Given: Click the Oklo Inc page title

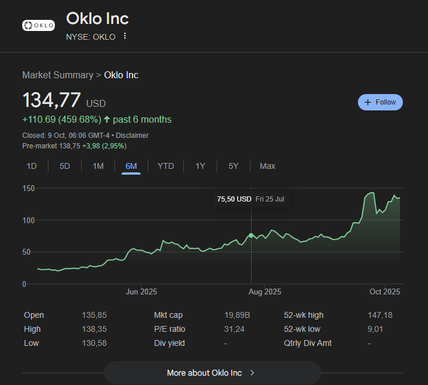Looking at the screenshot, I should pos(98,19).
